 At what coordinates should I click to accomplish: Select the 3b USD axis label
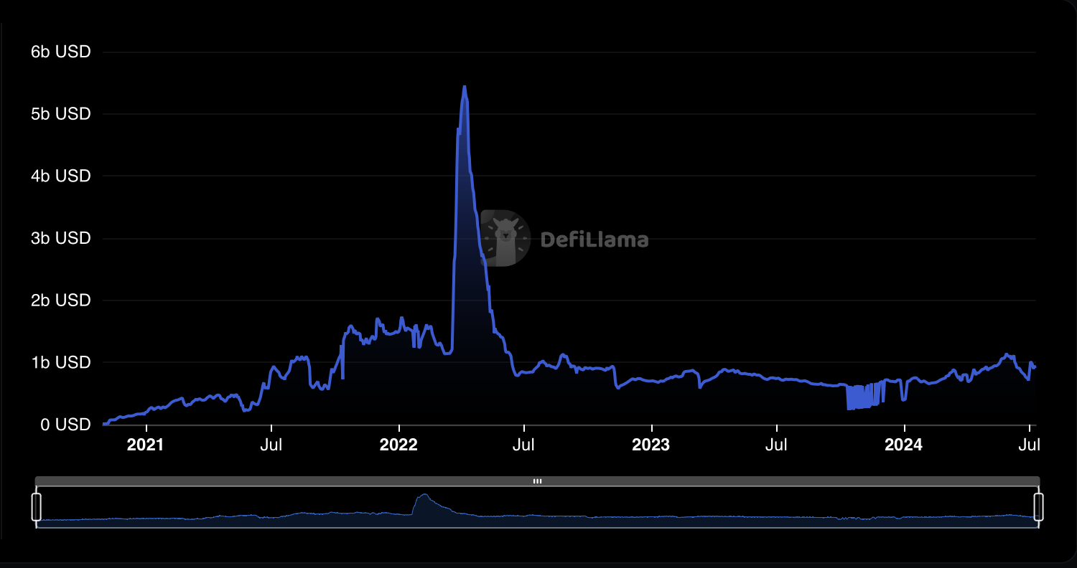click(61, 238)
